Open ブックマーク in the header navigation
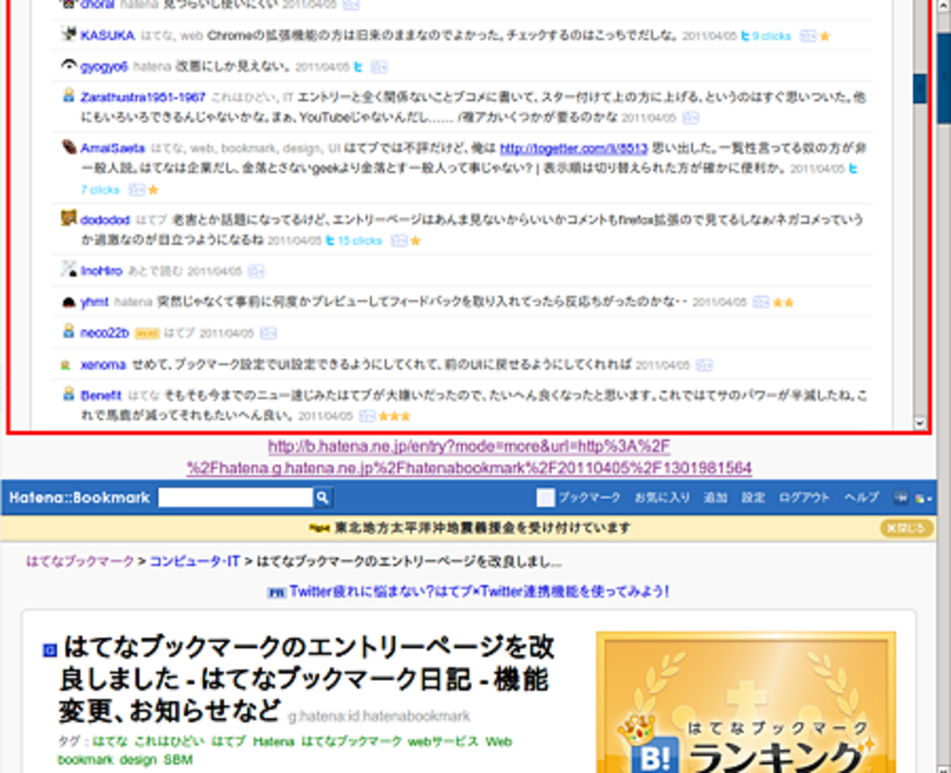The width and height of the screenshot is (951, 773). click(x=590, y=497)
